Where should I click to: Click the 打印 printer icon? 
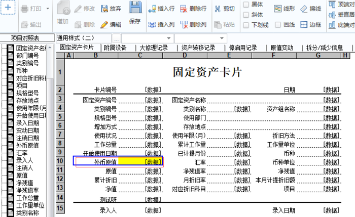tap(24, 9)
